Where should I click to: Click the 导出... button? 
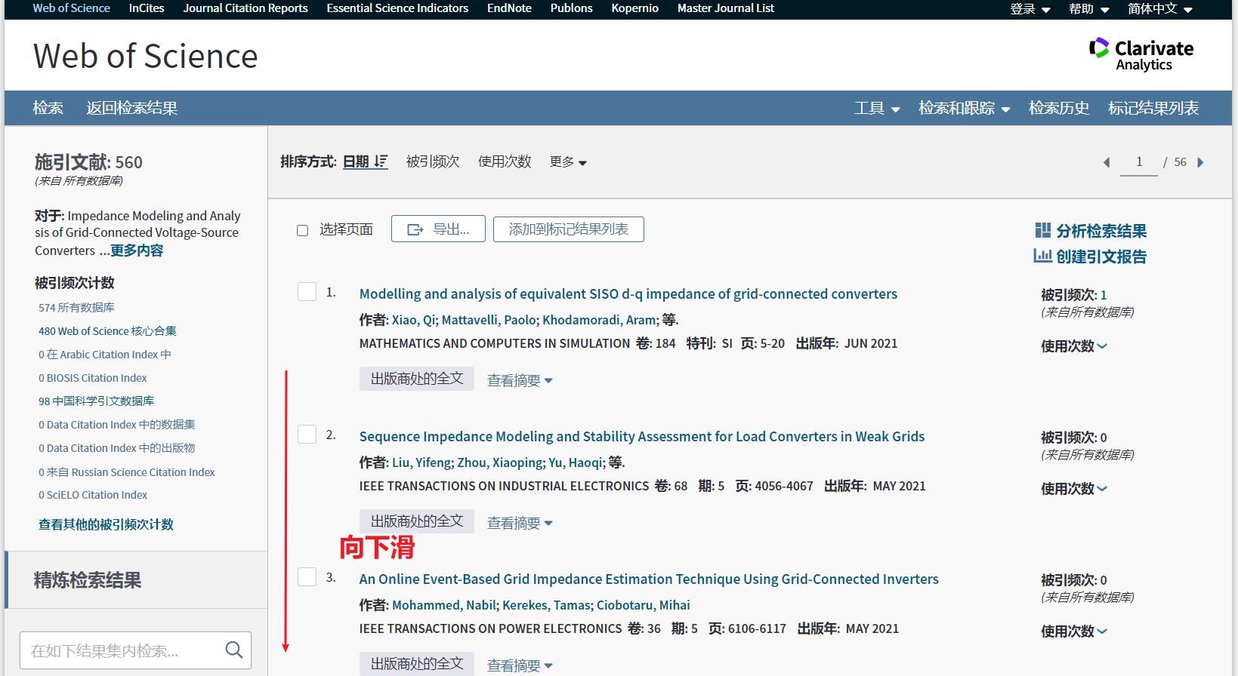(x=438, y=229)
